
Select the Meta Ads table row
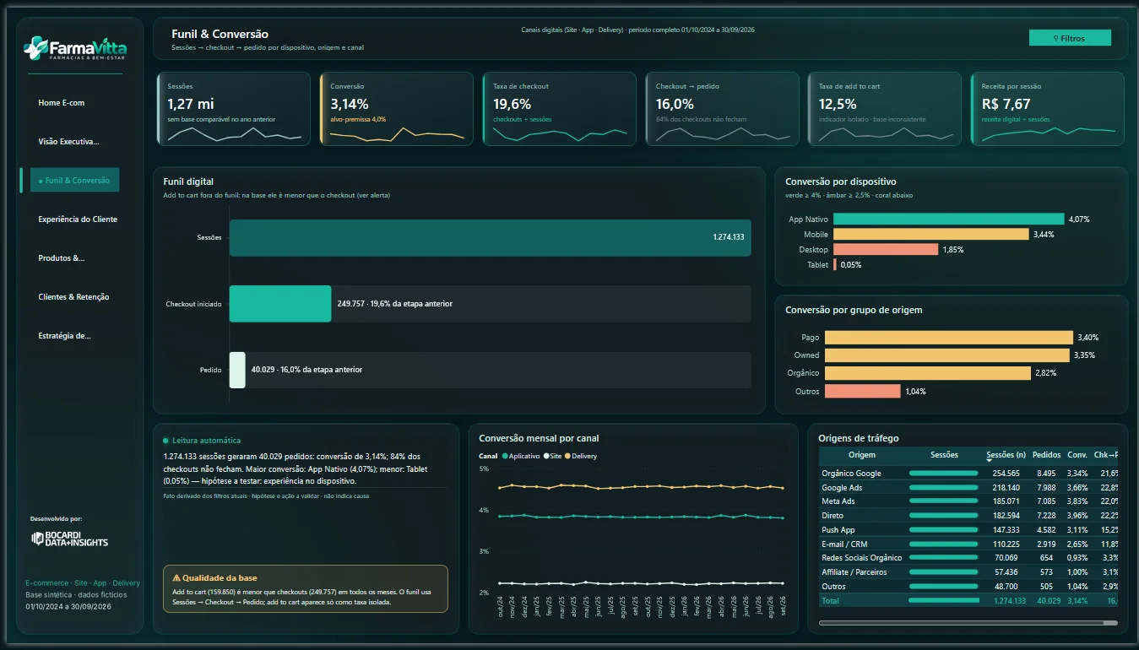pos(968,501)
